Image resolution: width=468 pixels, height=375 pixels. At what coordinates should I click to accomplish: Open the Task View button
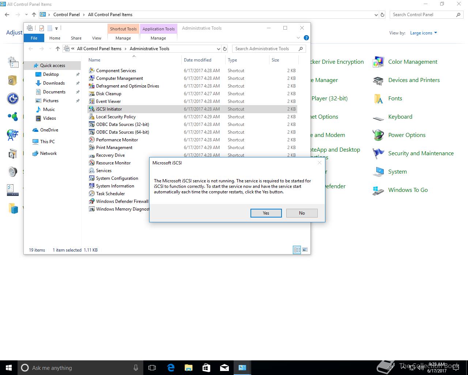tap(152, 368)
